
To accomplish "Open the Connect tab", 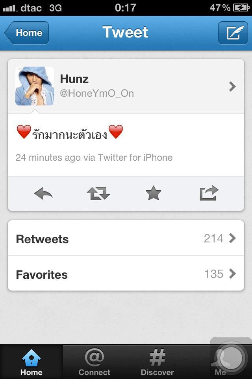I will [94, 362].
